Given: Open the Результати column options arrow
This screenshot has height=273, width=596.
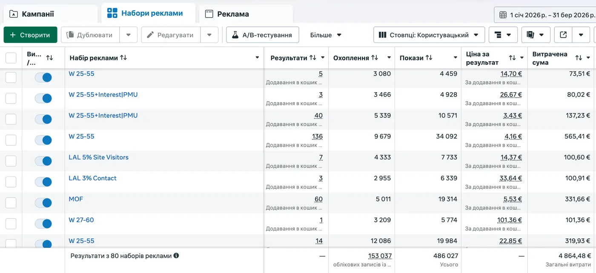Looking at the screenshot, I should tap(323, 58).
